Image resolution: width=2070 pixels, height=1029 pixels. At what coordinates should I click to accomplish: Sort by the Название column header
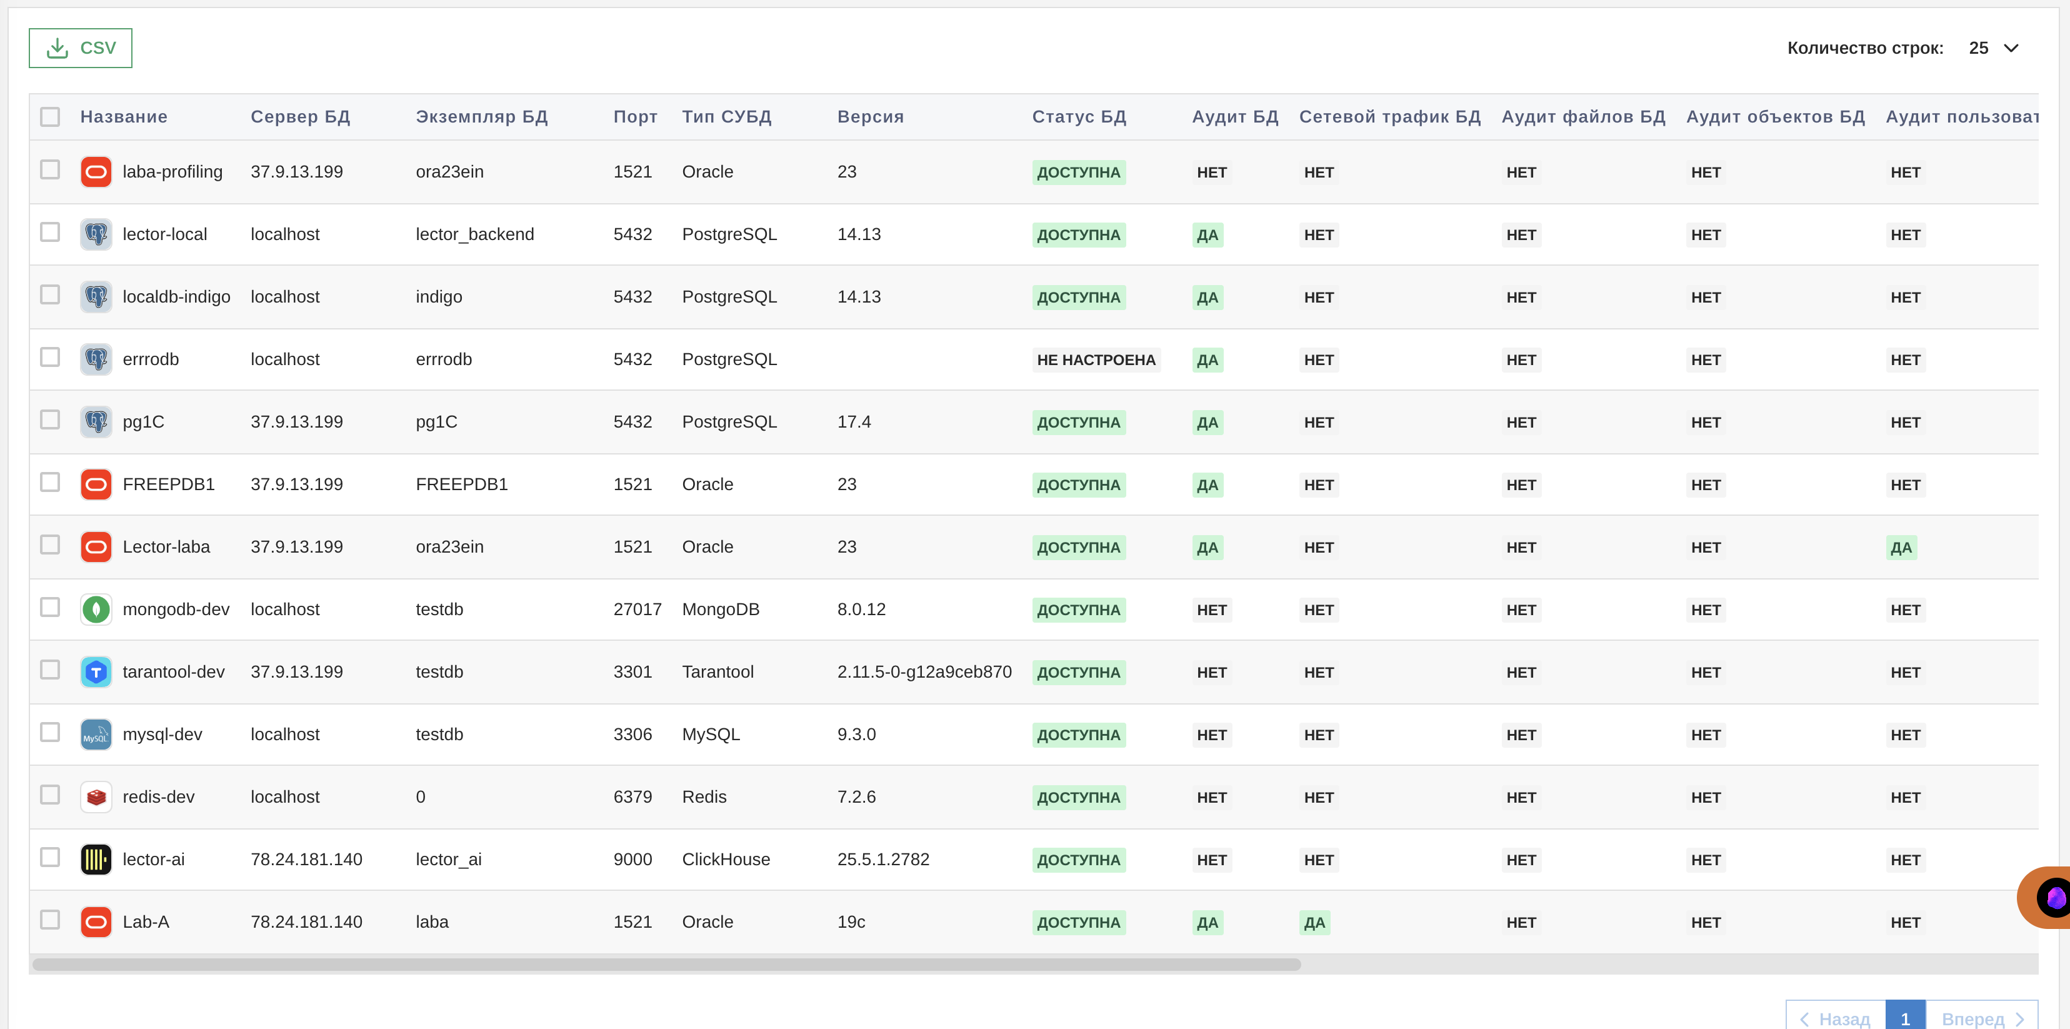point(124,118)
